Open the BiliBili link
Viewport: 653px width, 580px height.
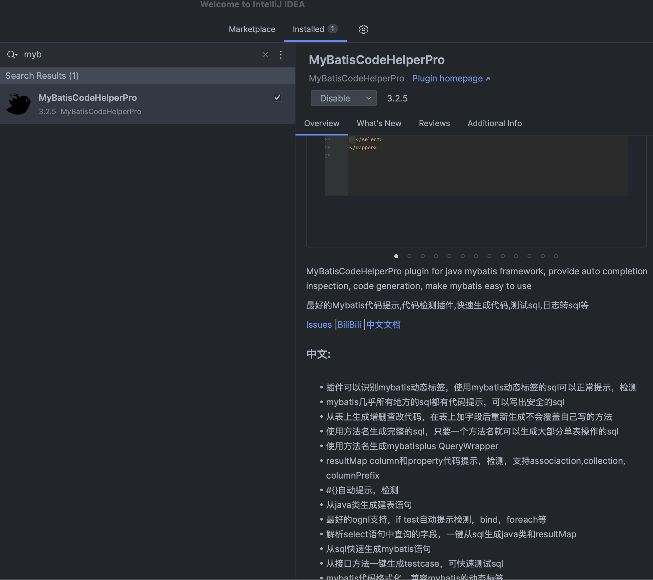coord(349,325)
